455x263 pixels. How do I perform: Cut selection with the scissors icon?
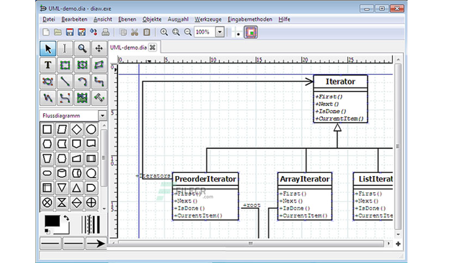[134, 32]
